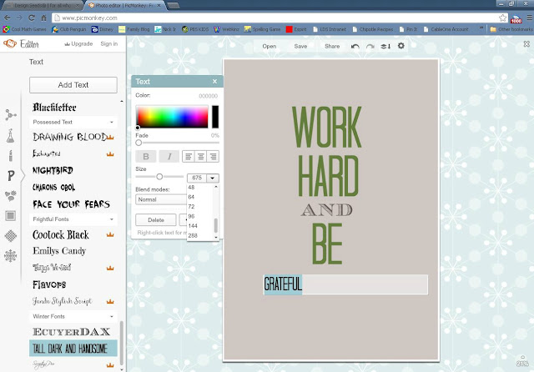
Task: Open the basic edits crop icon in sidebar
Action: tap(11, 115)
